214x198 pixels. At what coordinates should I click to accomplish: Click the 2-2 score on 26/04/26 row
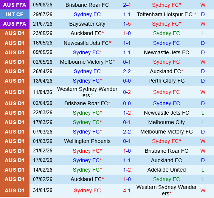[x=127, y=71]
